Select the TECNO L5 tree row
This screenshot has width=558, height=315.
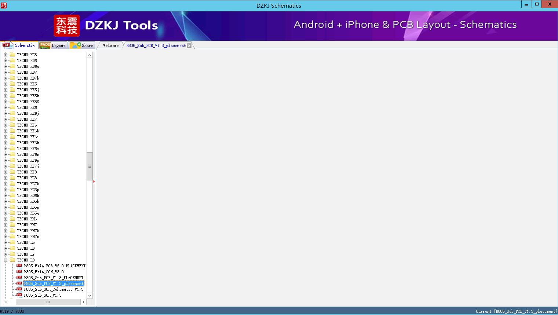click(26, 242)
